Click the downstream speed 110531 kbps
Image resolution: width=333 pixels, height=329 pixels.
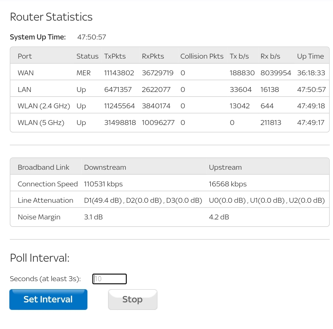click(x=103, y=184)
